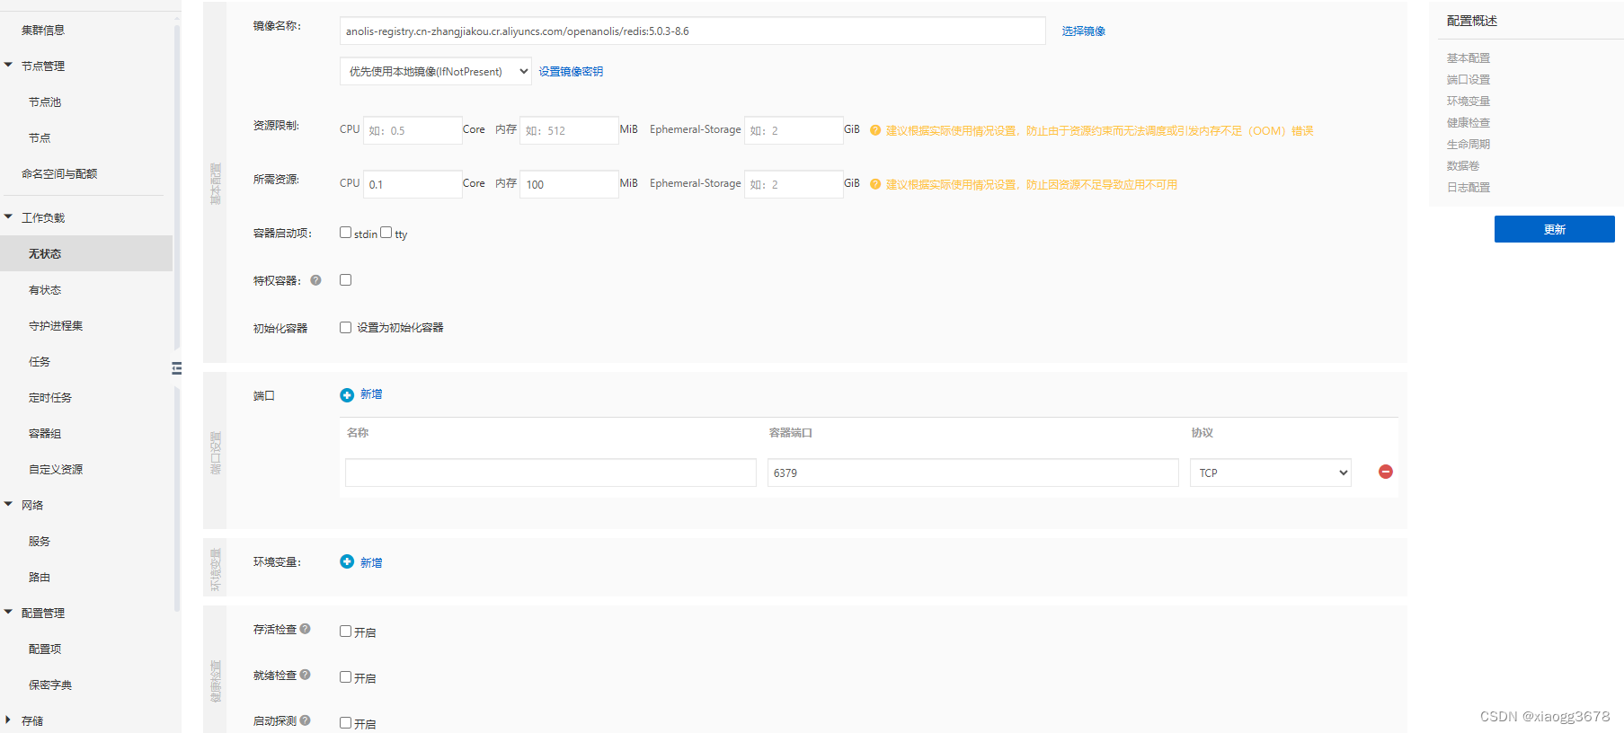
Task: Click the 设置镜像密钥 link
Action: click(571, 71)
